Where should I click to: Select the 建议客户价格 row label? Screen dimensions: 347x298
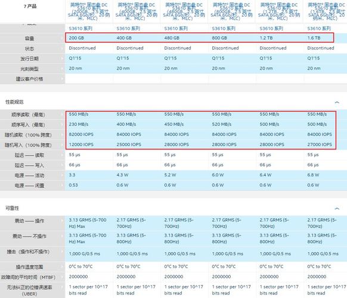[29, 79]
